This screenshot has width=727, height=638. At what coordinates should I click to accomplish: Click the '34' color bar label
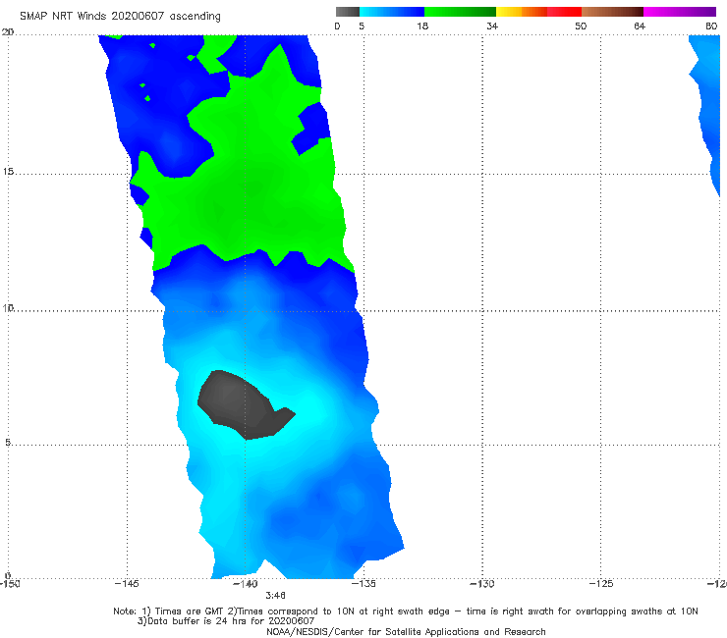pyautogui.click(x=492, y=26)
